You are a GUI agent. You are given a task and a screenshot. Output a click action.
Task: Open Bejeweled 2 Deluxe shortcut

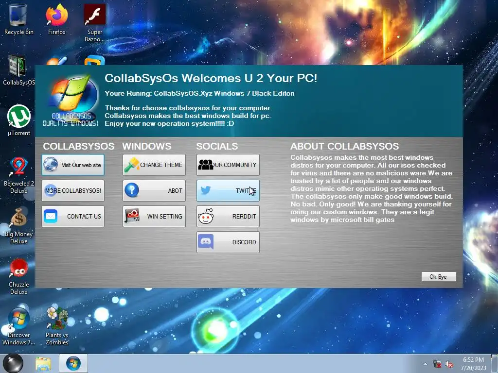tap(19, 175)
